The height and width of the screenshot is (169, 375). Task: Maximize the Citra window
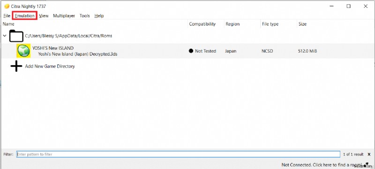[348, 6]
